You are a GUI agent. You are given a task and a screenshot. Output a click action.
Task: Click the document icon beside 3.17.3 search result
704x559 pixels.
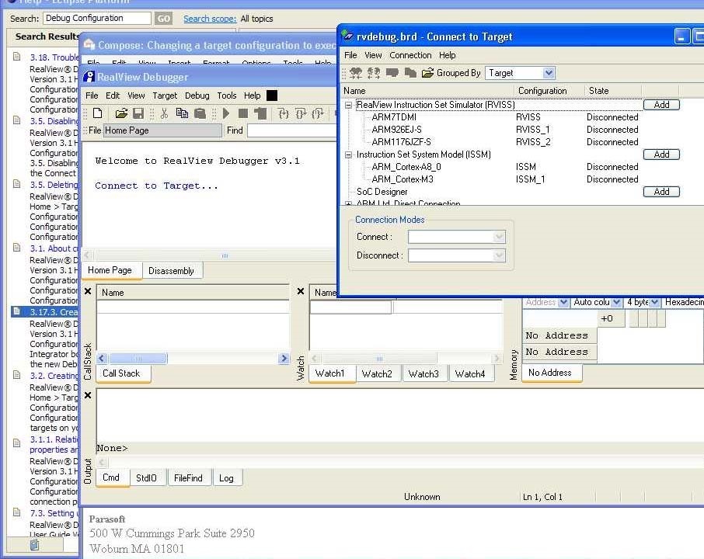[17, 311]
